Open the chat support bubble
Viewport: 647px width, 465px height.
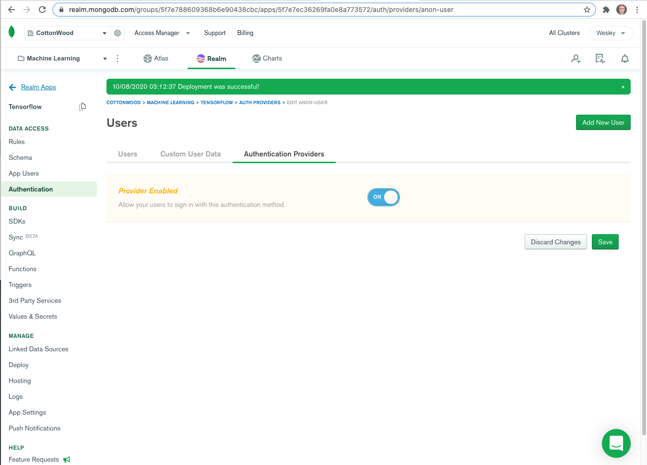pyautogui.click(x=616, y=443)
